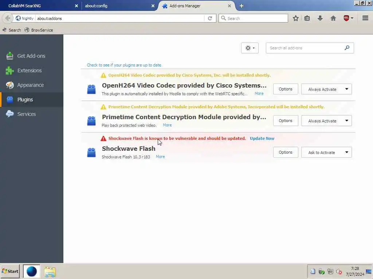Open the hamburger menu
Screen dimensions: 373x279
point(365,18)
